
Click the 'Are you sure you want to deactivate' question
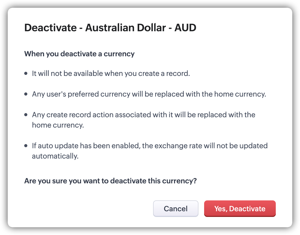[110, 181]
